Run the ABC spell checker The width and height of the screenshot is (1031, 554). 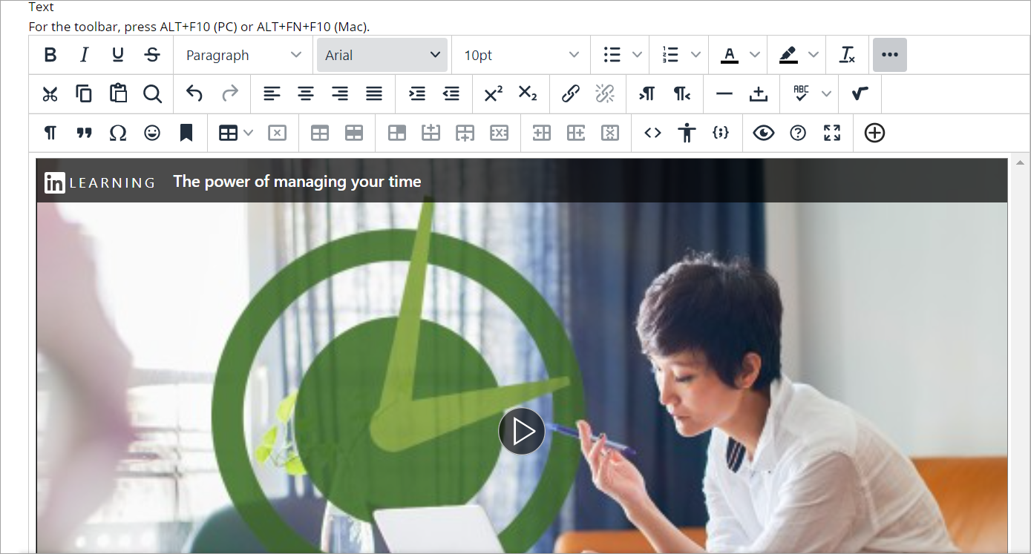coord(801,93)
